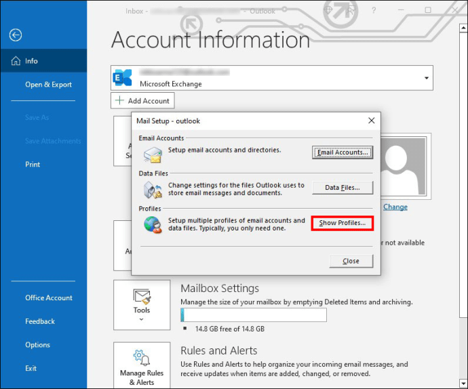Click the scrollbar down arrow

coord(463,384)
